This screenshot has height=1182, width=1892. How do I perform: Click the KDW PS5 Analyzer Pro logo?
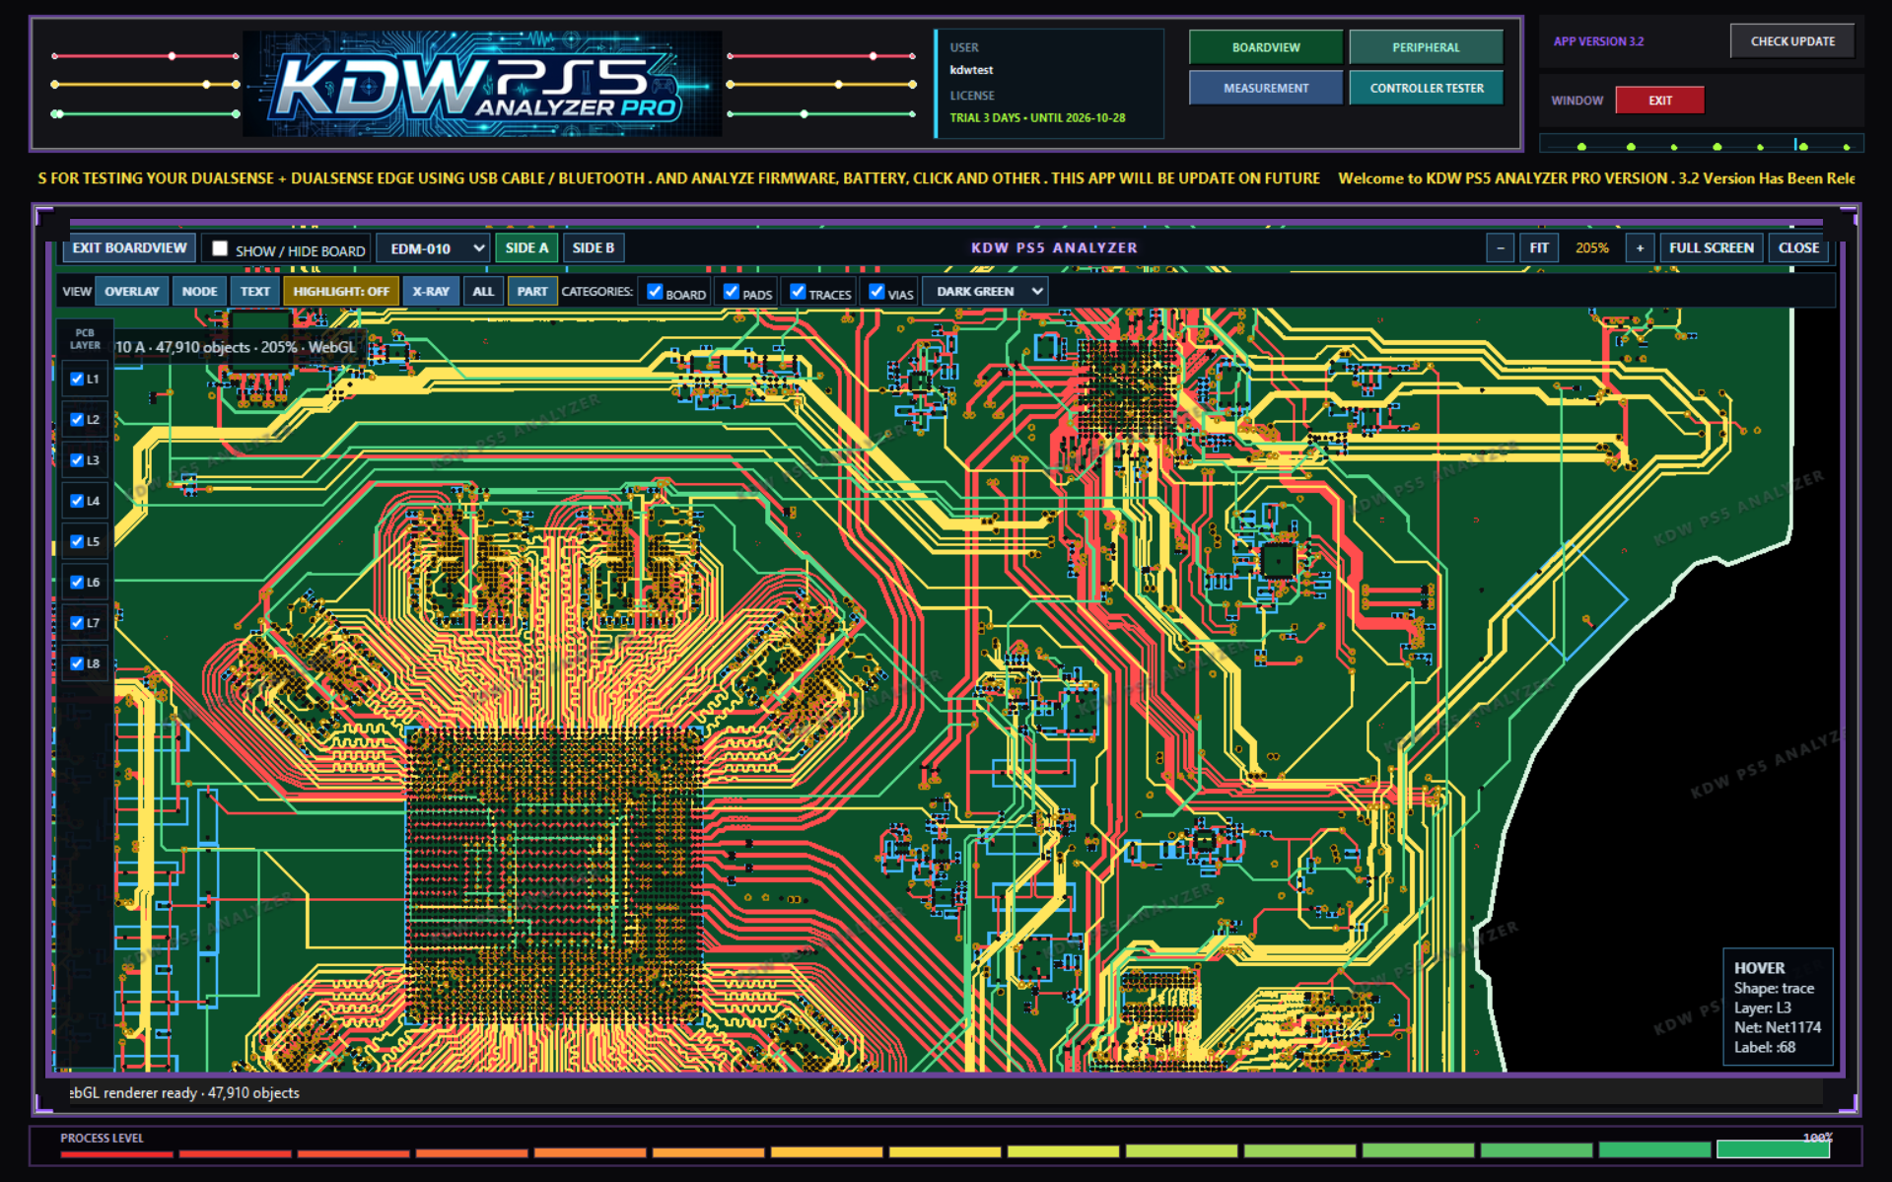coord(482,84)
